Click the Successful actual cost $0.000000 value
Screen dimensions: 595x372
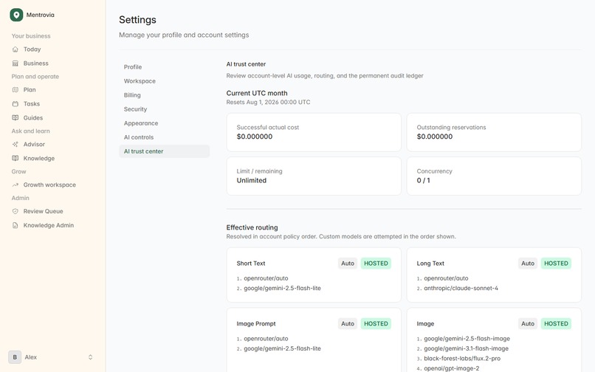point(255,137)
